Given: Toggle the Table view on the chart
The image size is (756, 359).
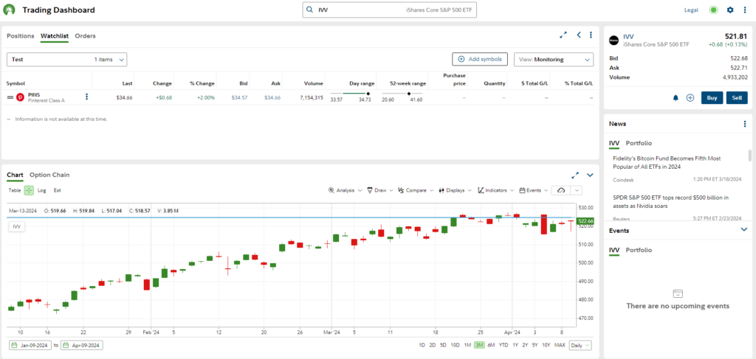Looking at the screenshot, I should pos(15,190).
